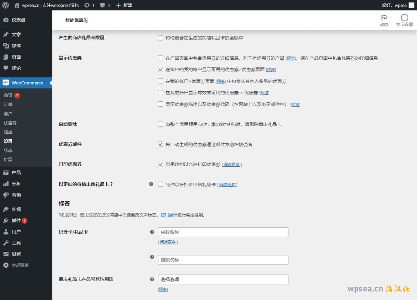The width and height of the screenshot is (417, 300).
Task: Click the 使用翻译 link
Action: click(169, 215)
